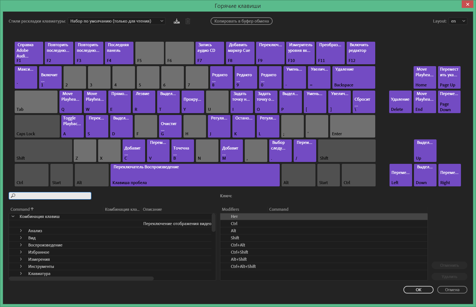Click the OK button

click(x=418, y=290)
